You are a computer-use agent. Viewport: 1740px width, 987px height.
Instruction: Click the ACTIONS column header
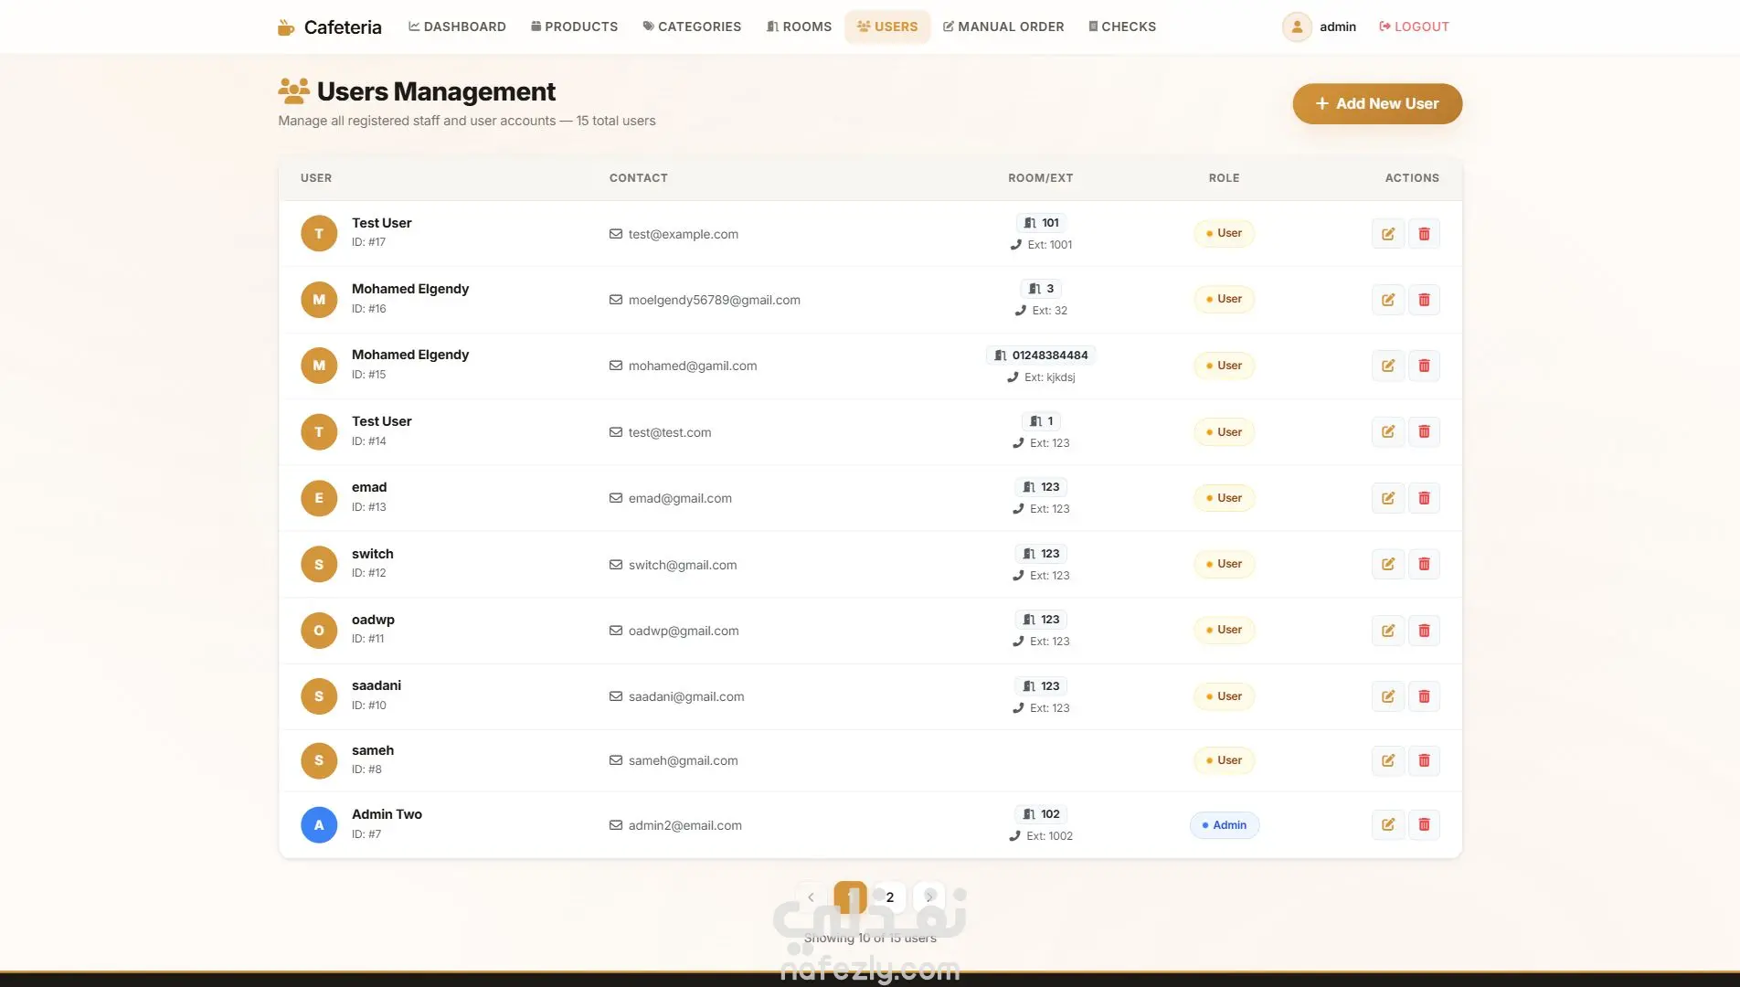pos(1412,178)
